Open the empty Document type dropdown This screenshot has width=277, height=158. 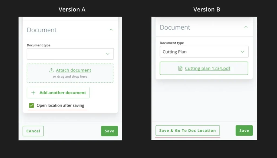(x=70, y=54)
